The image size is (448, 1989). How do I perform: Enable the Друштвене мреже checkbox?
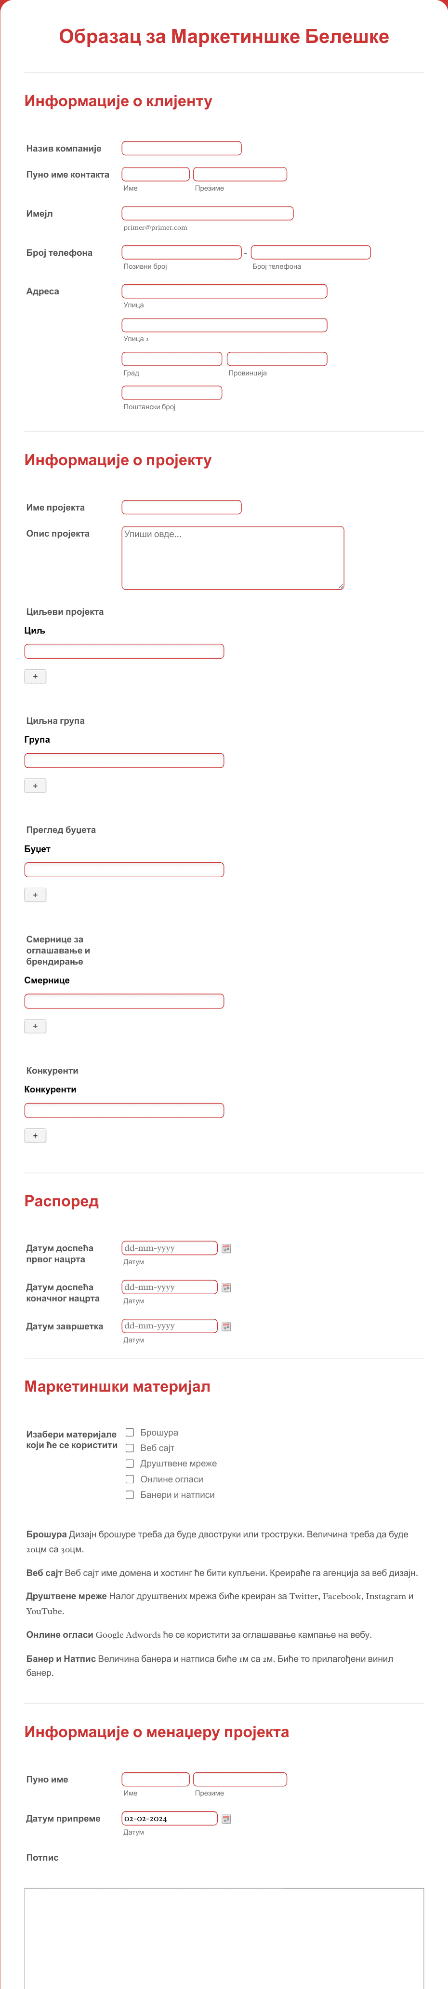(130, 1463)
